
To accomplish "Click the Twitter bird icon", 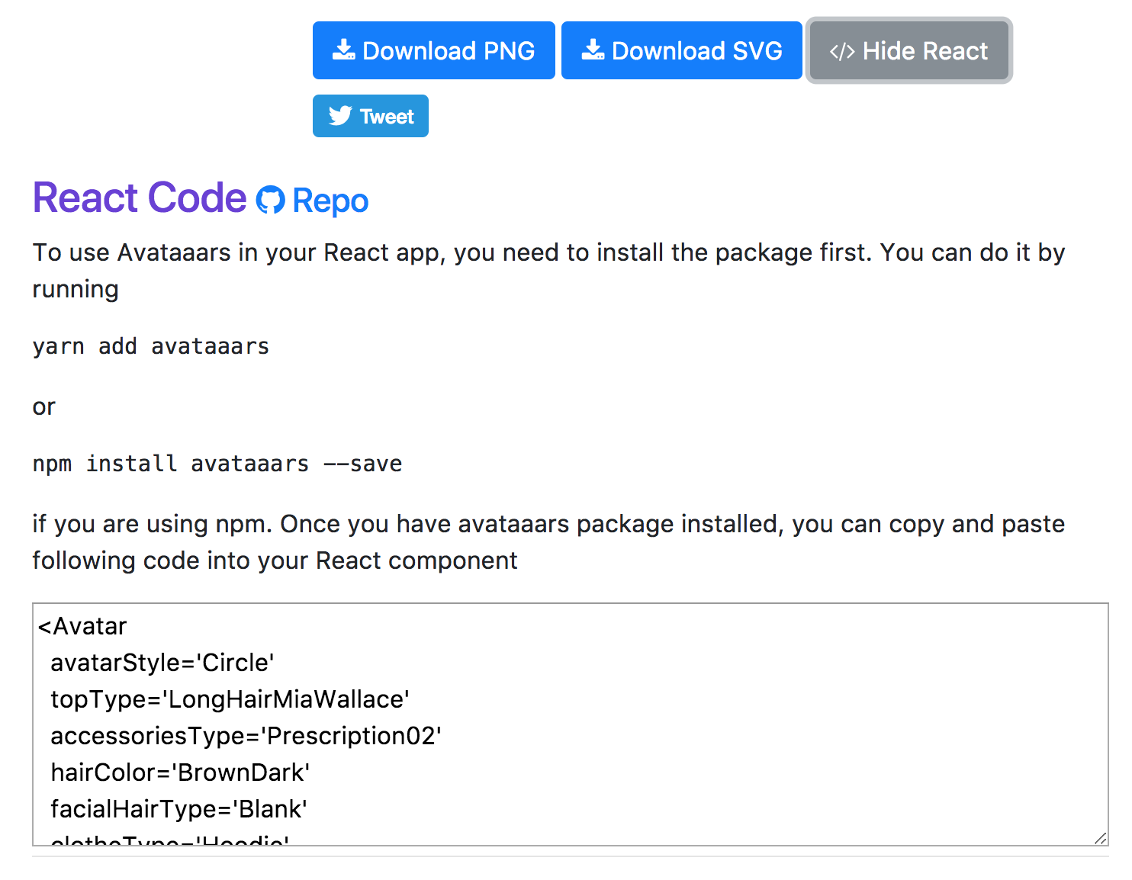I will [x=341, y=116].
